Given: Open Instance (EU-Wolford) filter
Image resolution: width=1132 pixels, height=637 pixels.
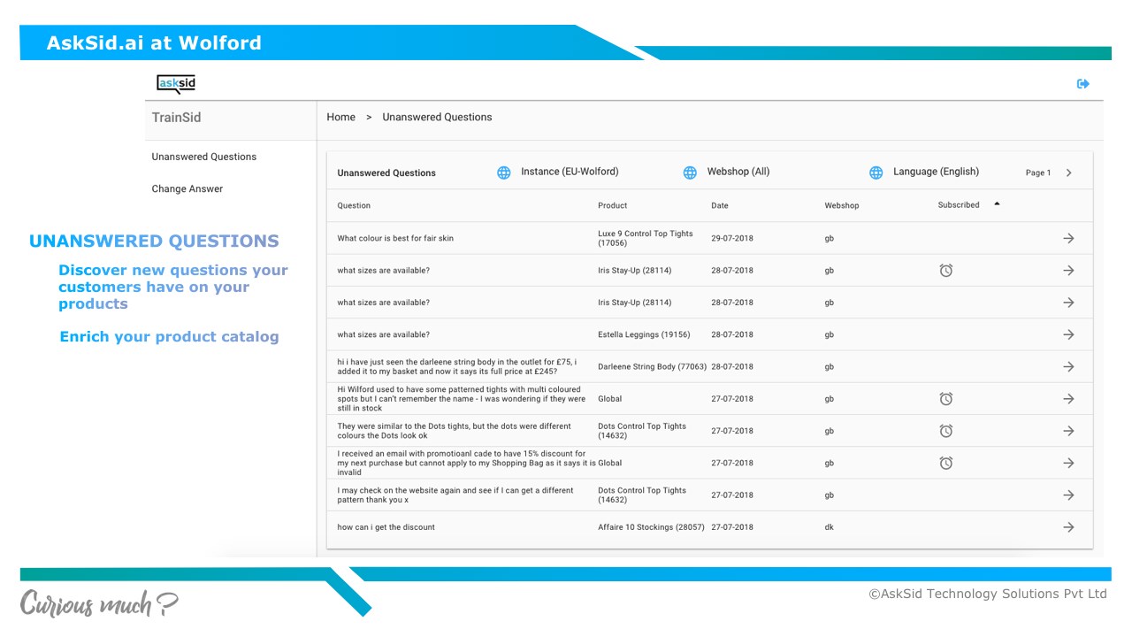Looking at the screenshot, I should (570, 172).
